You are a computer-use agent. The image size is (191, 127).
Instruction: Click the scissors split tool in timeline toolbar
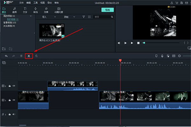(29, 56)
